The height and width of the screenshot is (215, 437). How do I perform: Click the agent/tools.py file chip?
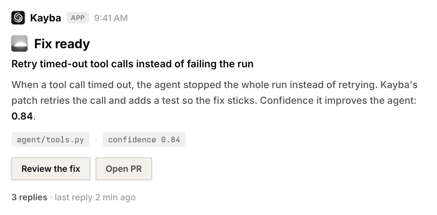(51, 139)
